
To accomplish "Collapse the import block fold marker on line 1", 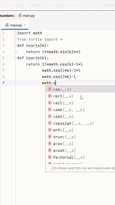I will tap(15, 33).
